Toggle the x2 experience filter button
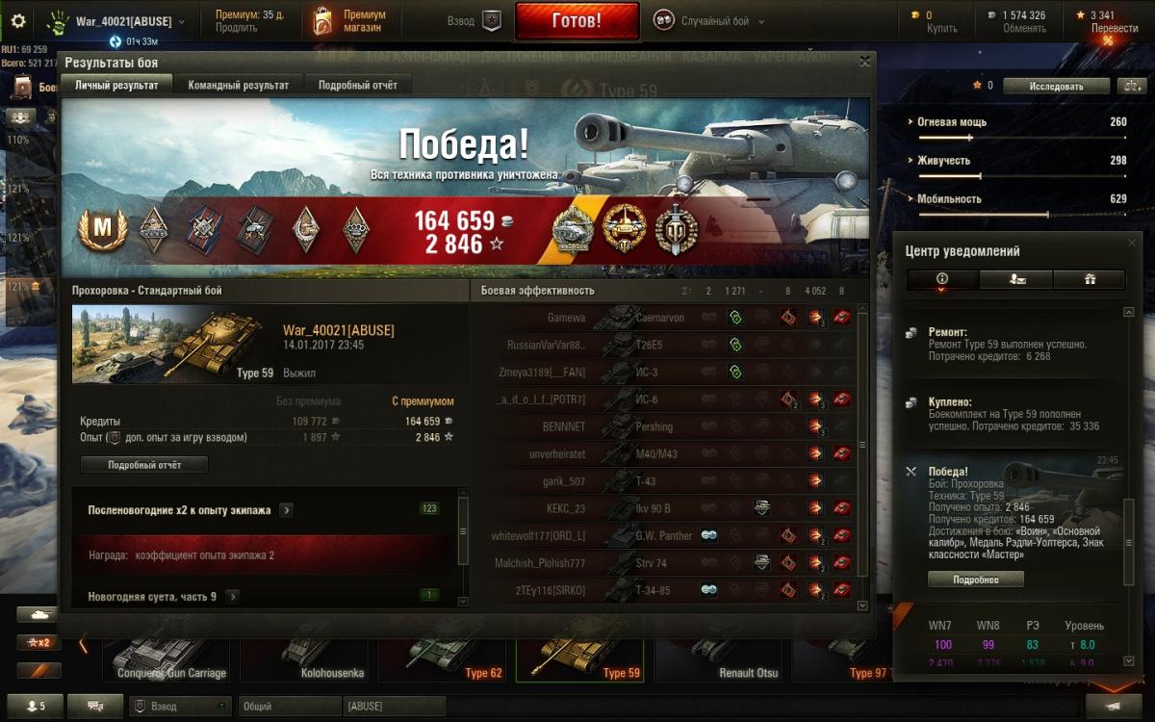 [38, 642]
